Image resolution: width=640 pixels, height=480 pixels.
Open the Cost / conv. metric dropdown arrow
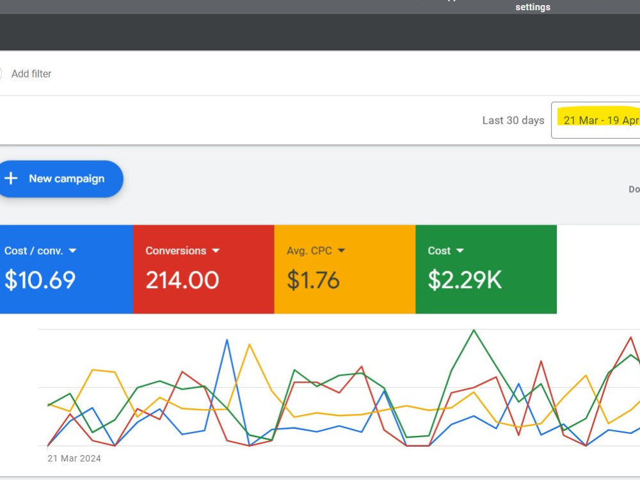73,251
